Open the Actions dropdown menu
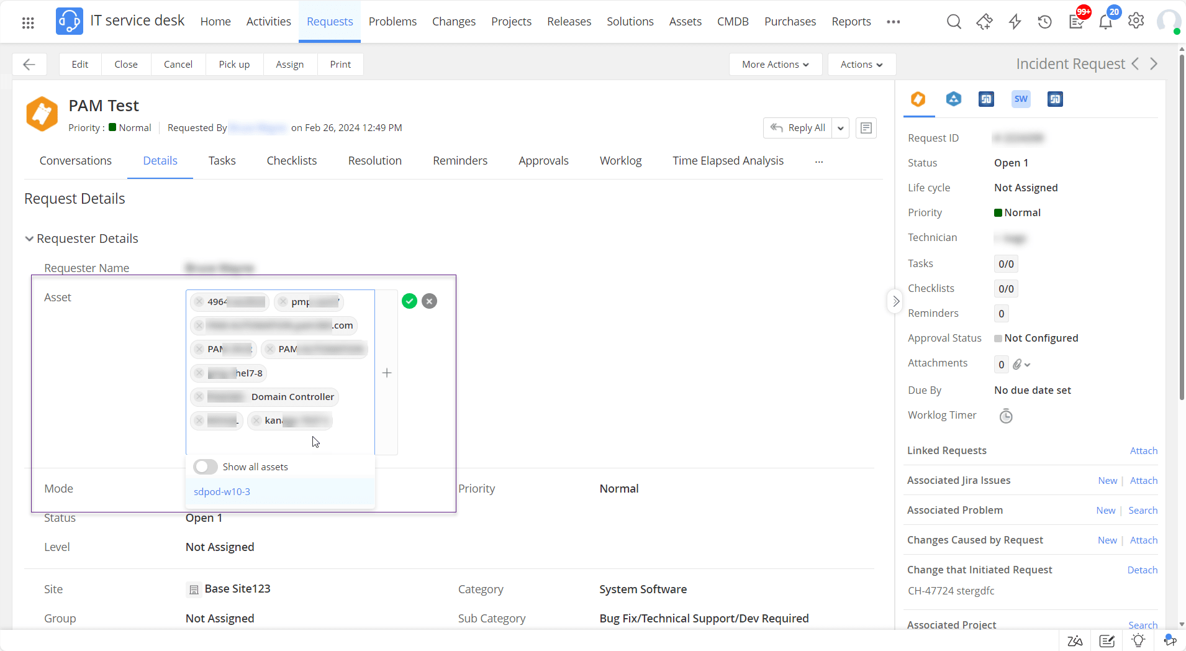The height and width of the screenshot is (651, 1186). click(861, 65)
